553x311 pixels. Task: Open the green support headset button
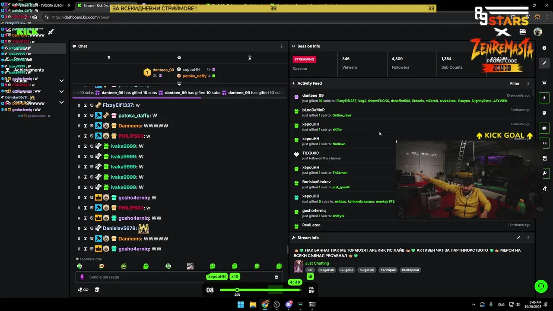coord(540,286)
